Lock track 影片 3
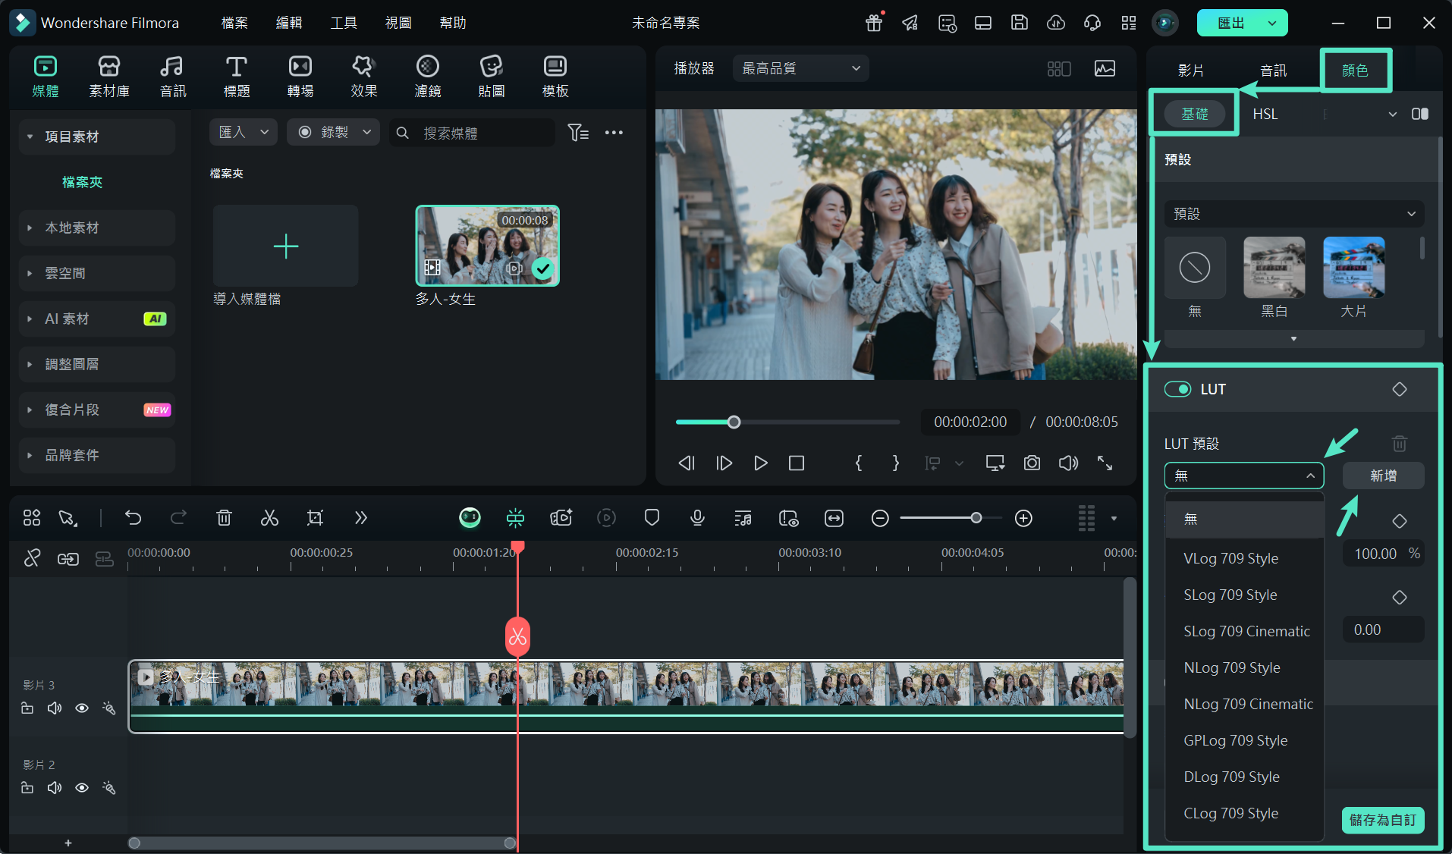Screen dimensions: 1452x854 coord(27,708)
